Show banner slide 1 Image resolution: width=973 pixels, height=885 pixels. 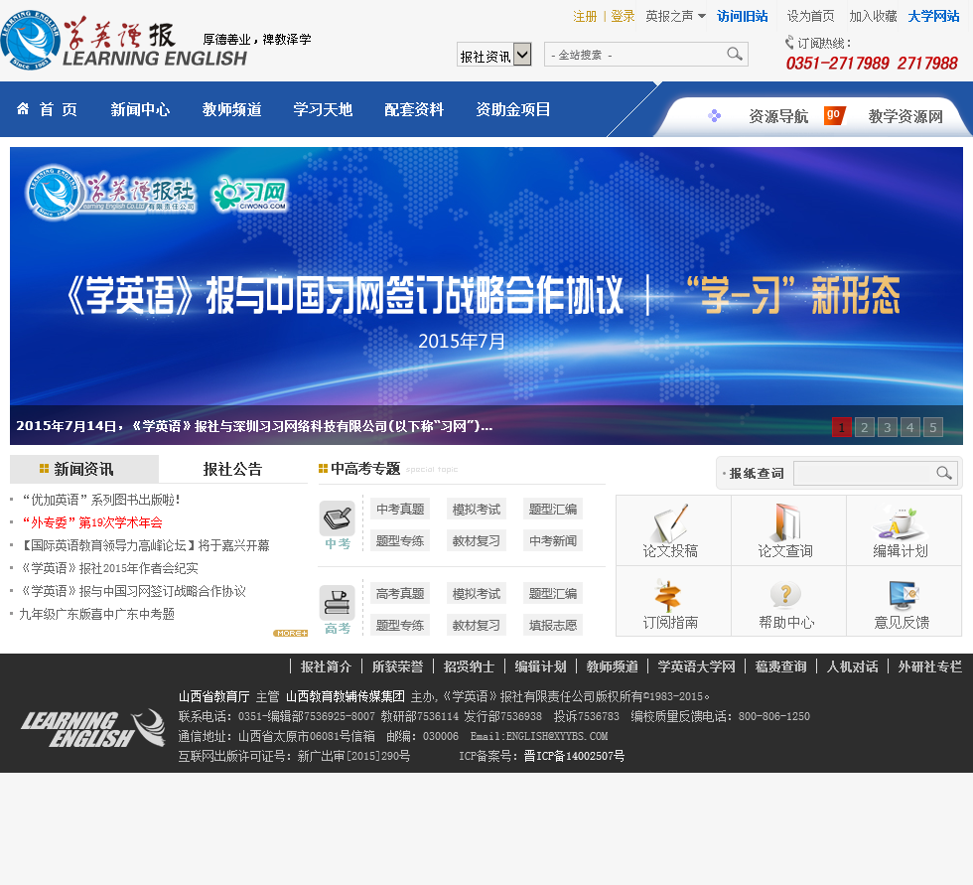click(x=842, y=427)
